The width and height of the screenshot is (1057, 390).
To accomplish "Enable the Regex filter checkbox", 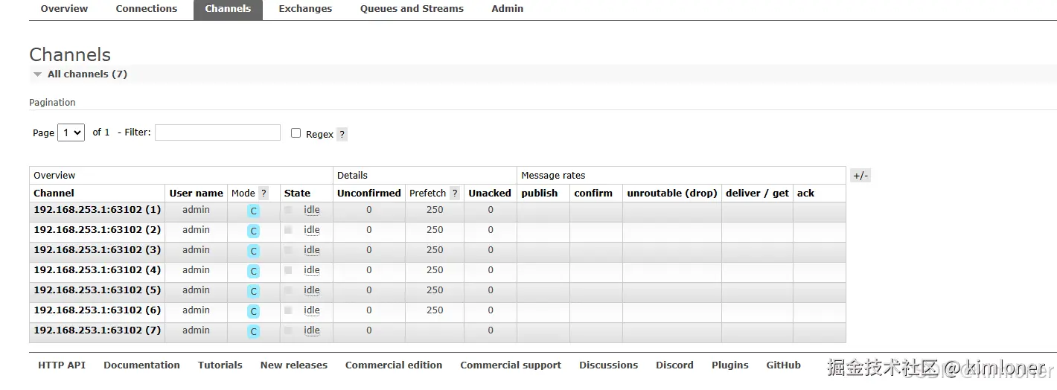I will pyautogui.click(x=296, y=133).
